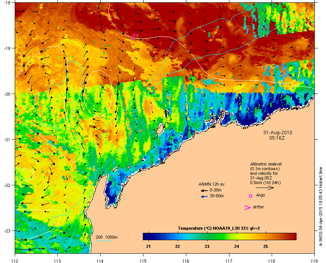Click the 0.5m/s velocity scale arrow
The width and height of the screenshot is (326, 263).
[265, 188]
